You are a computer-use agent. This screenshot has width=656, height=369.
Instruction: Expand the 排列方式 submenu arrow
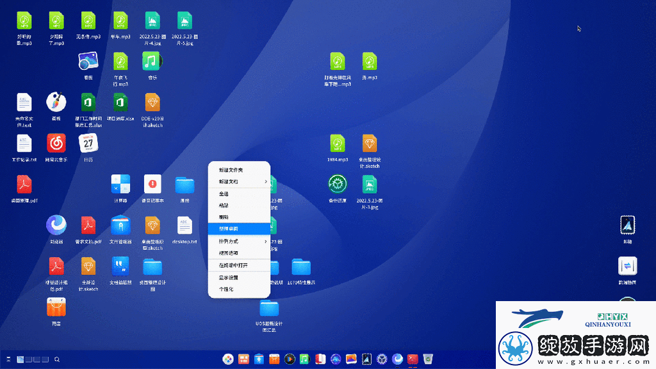tap(266, 242)
